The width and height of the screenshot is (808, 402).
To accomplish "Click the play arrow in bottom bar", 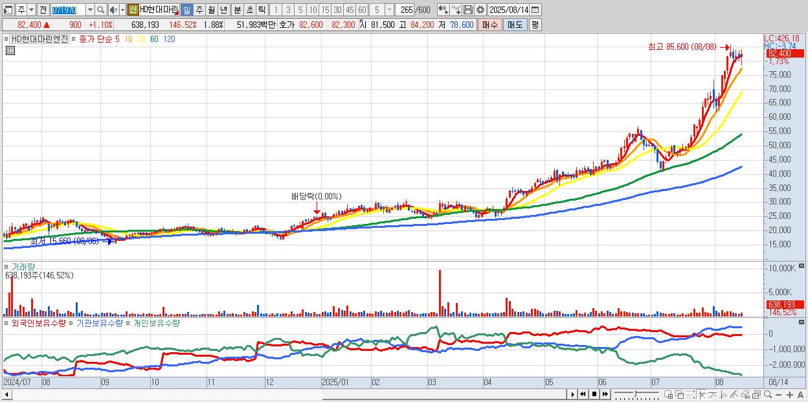I will point(573,394).
